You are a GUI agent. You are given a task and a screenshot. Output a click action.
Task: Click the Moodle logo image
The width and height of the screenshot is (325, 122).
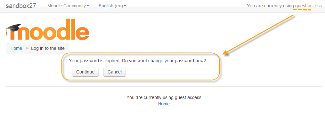[x=48, y=29]
